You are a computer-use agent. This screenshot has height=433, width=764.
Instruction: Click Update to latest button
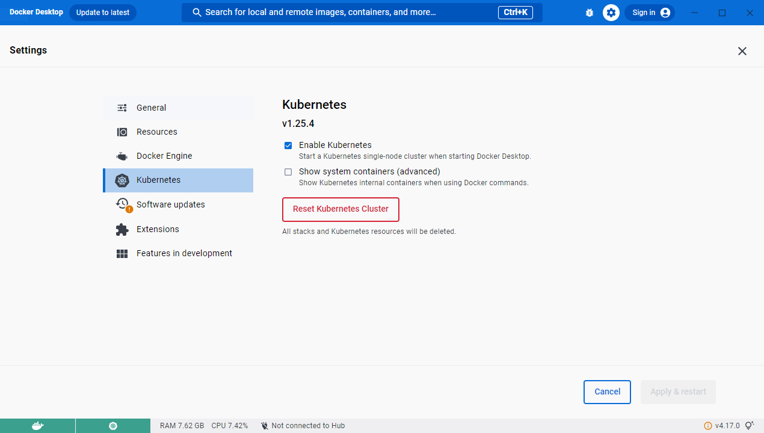[x=103, y=13]
